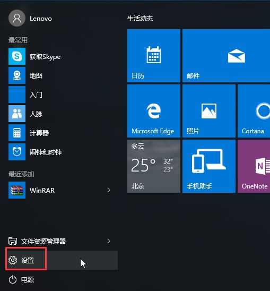This screenshot has height=291, width=270.
Task: Open the 设置 settings label
Action: pos(28,260)
